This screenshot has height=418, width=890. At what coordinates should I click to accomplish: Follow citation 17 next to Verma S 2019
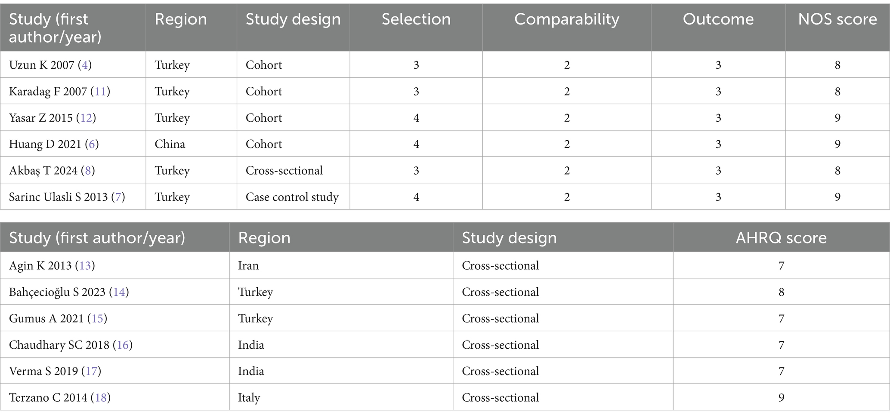91,372
